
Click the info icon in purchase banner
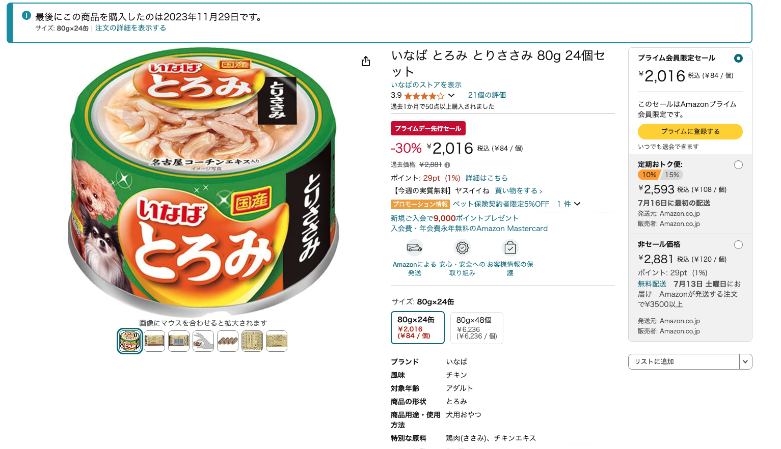tap(26, 16)
